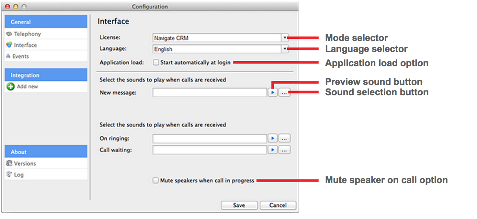This screenshot has height=219, width=477.
Task: Browse for an On ringing sound file
Action: [x=284, y=138]
